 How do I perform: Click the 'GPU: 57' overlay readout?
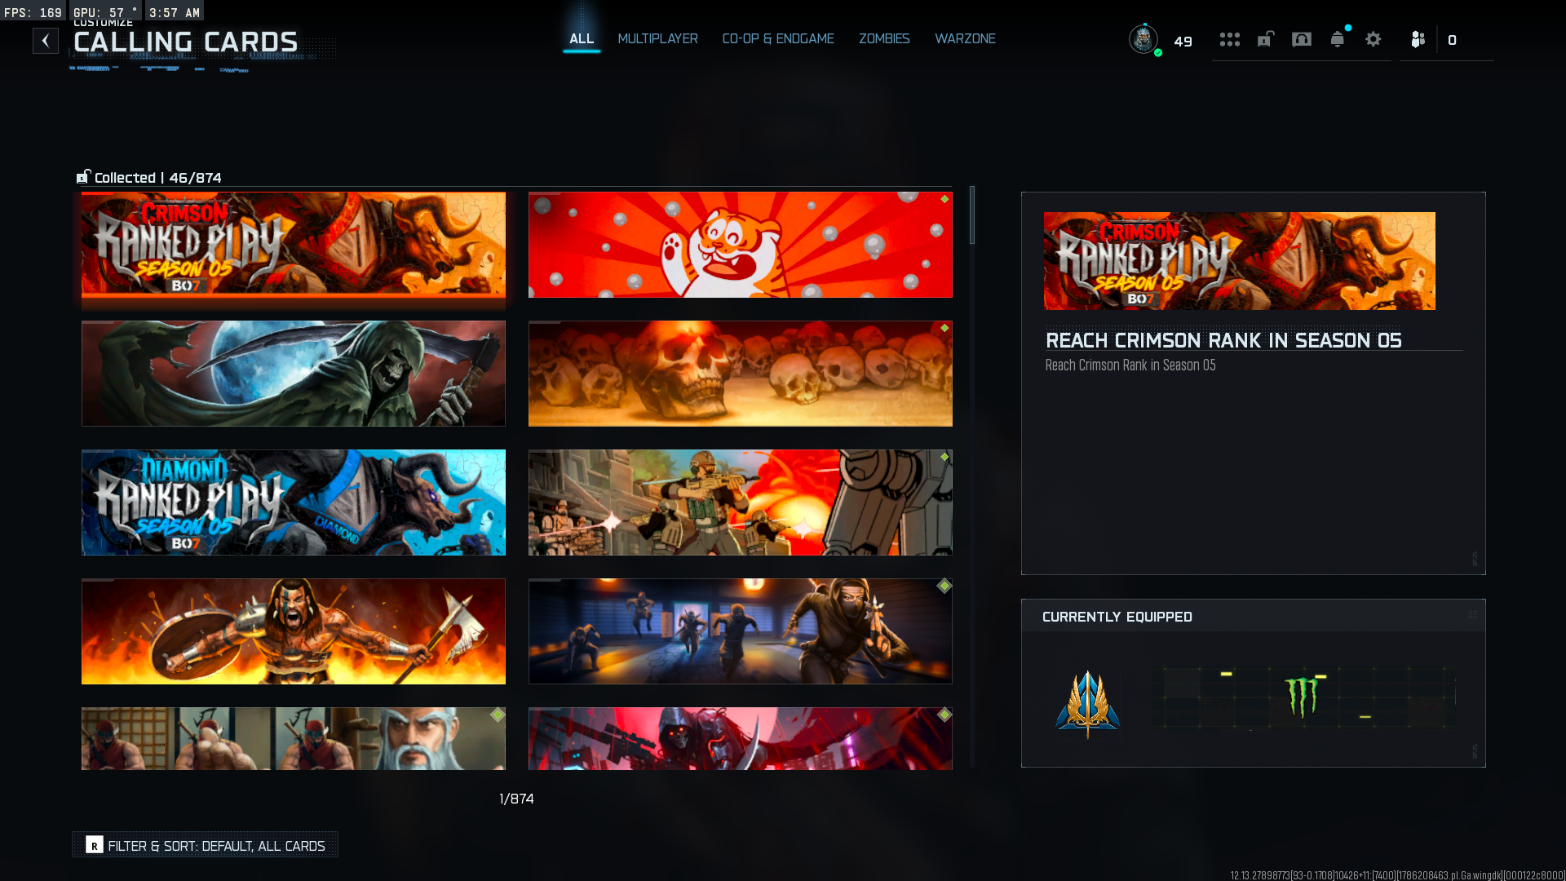104,12
